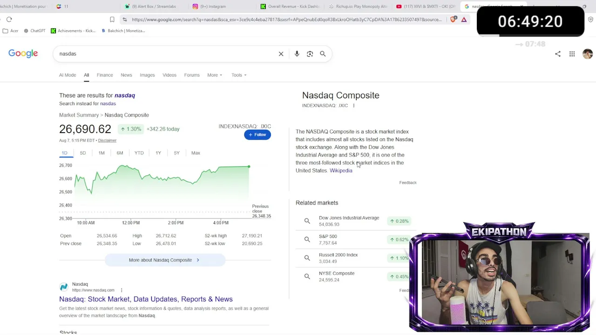This screenshot has height=335, width=596.
Task: Open the Wikipedia link in the description
Action: point(341,171)
